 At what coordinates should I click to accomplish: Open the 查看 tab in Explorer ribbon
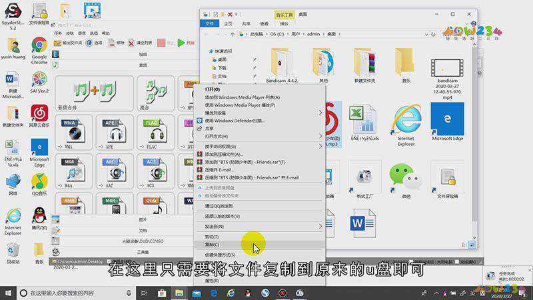[264, 23]
